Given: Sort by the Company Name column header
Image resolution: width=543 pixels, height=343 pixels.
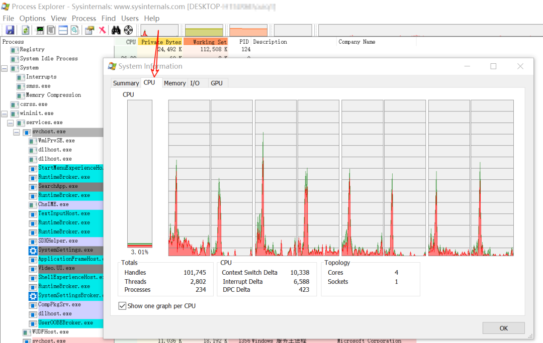Looking at the screenshot, I should pyautogui.click(x=377, y=42).
